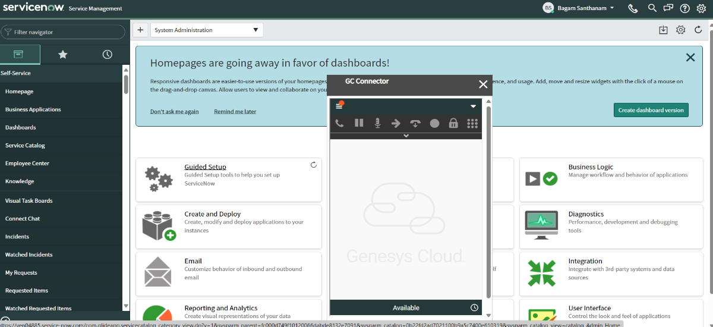This screenshot has height=327, width=713.
Task: Open the Diagnostics title
Action: [x=586, y=214]
